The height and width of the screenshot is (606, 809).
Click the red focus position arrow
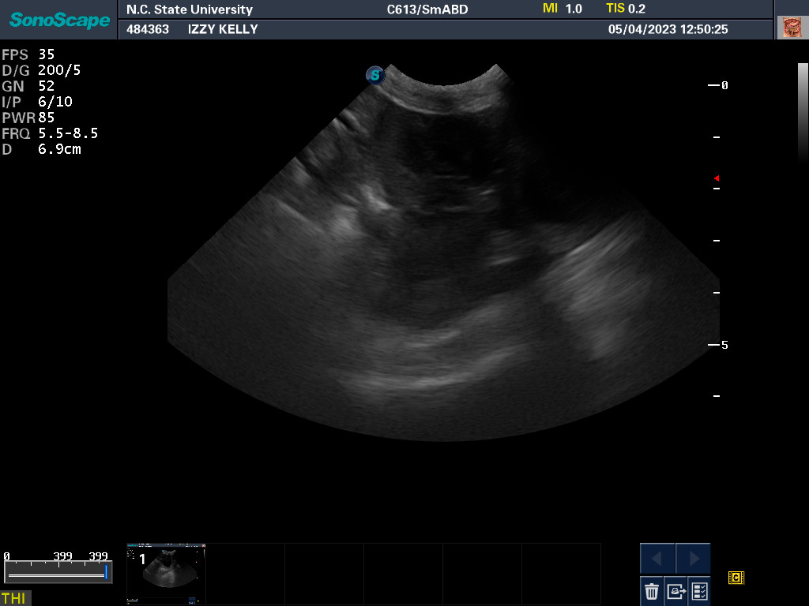point(716,178)
